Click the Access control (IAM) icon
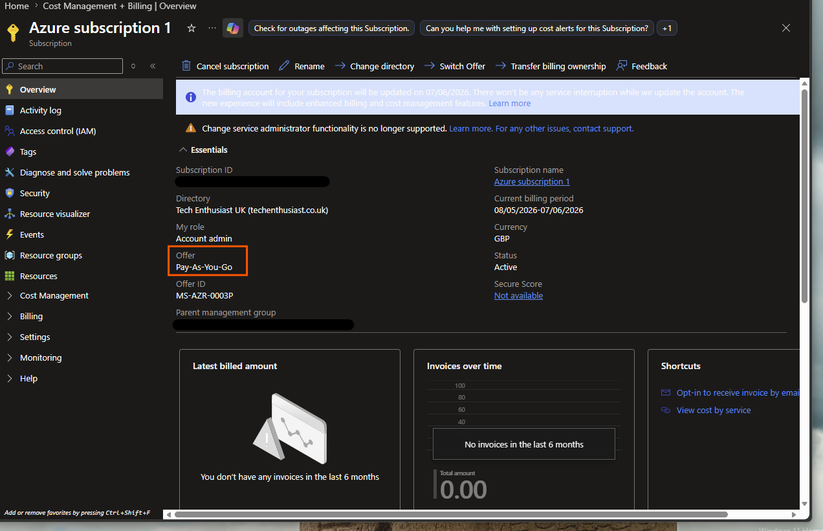The image size is (823, 531). [x=9, y=131]
